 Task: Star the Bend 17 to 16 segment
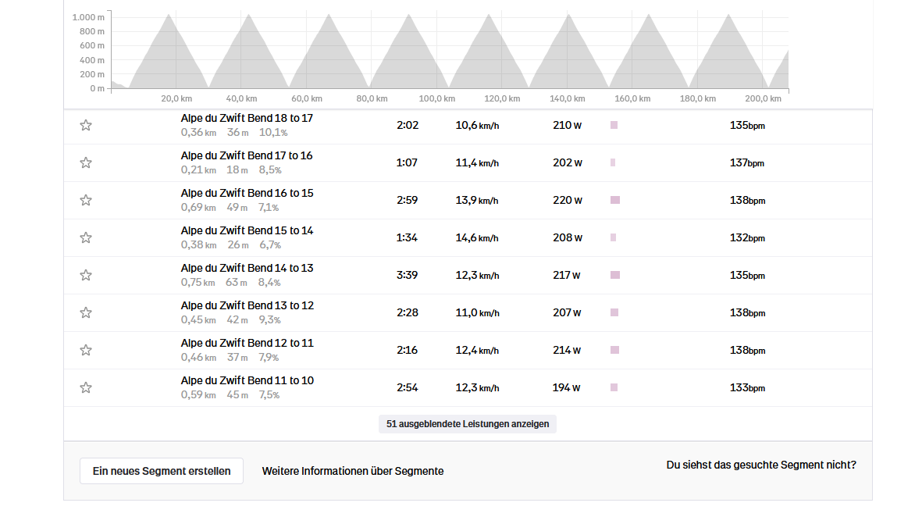coord(86,162)
